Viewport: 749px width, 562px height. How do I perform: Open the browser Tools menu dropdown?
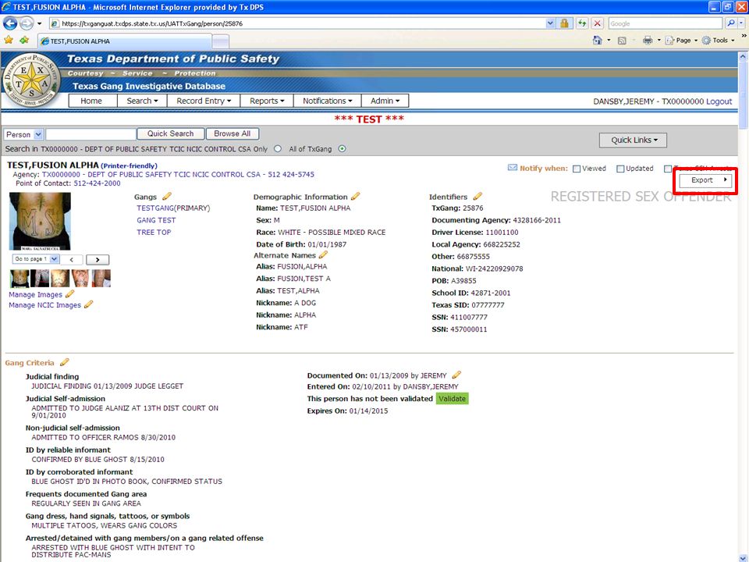[719, 40]
